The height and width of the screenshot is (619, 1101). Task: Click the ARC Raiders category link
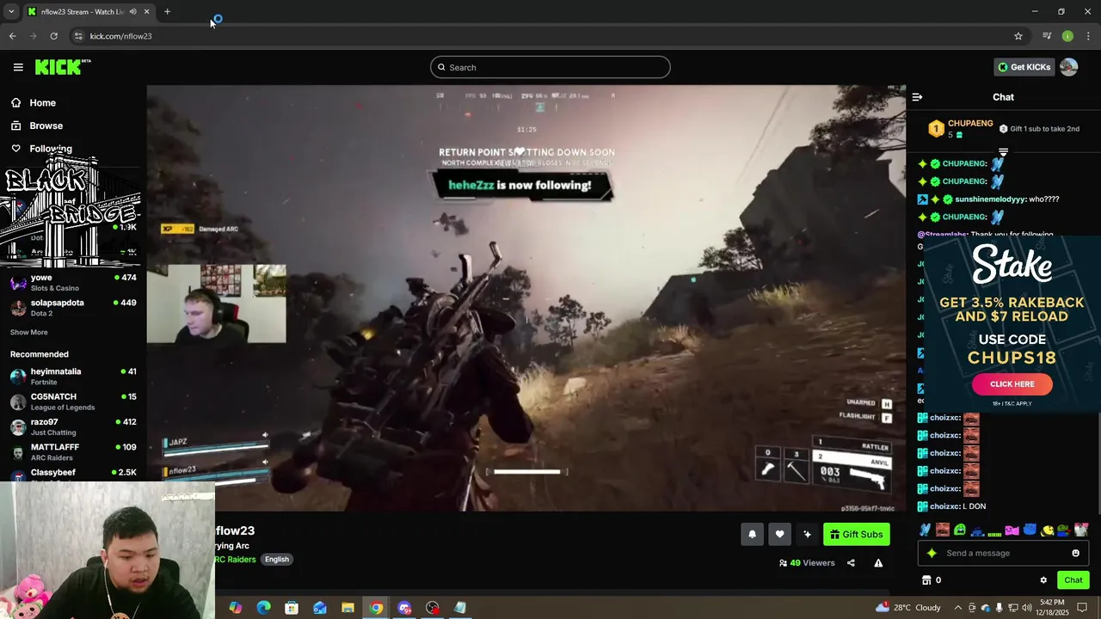pyautogui.click(x=236, y=560)
